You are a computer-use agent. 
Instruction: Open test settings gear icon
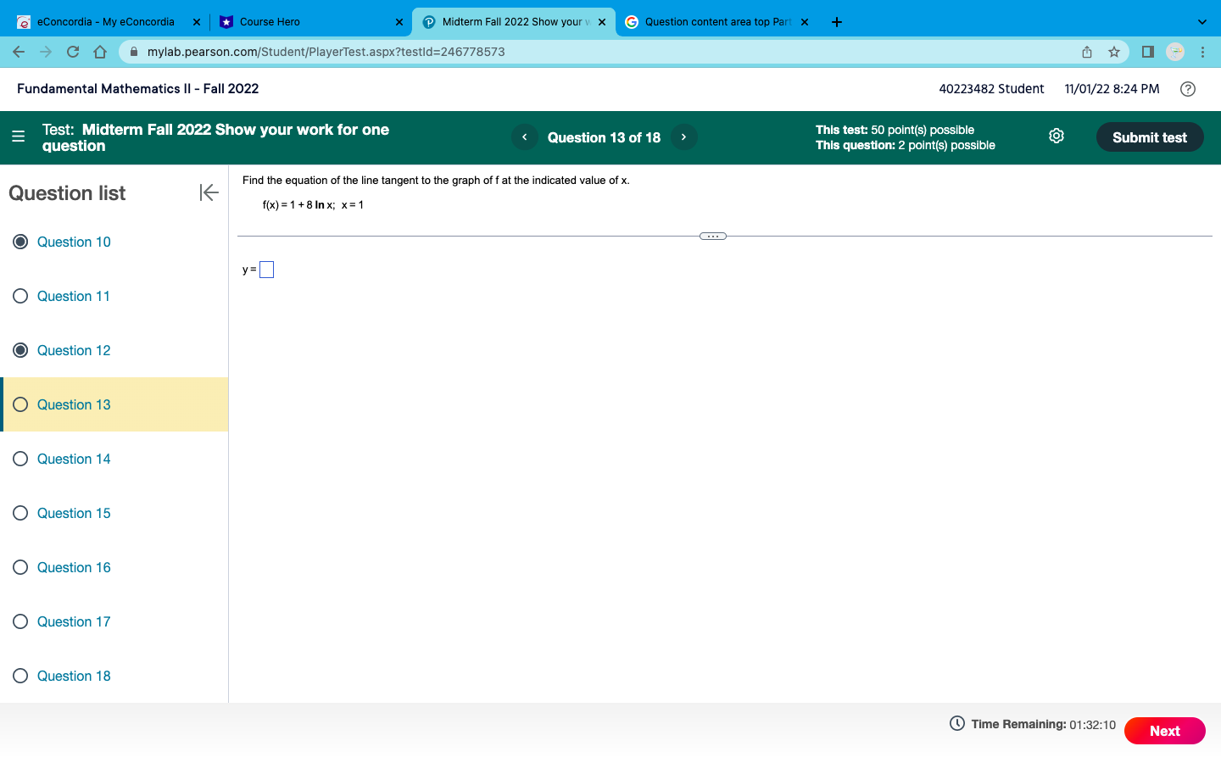[1057, 136]
